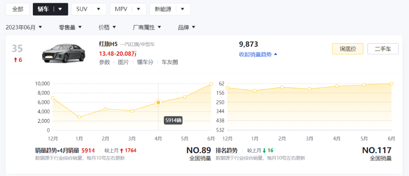Click the January ranking data point
This screenshot has height=176, width=409.
pos(255,91)
